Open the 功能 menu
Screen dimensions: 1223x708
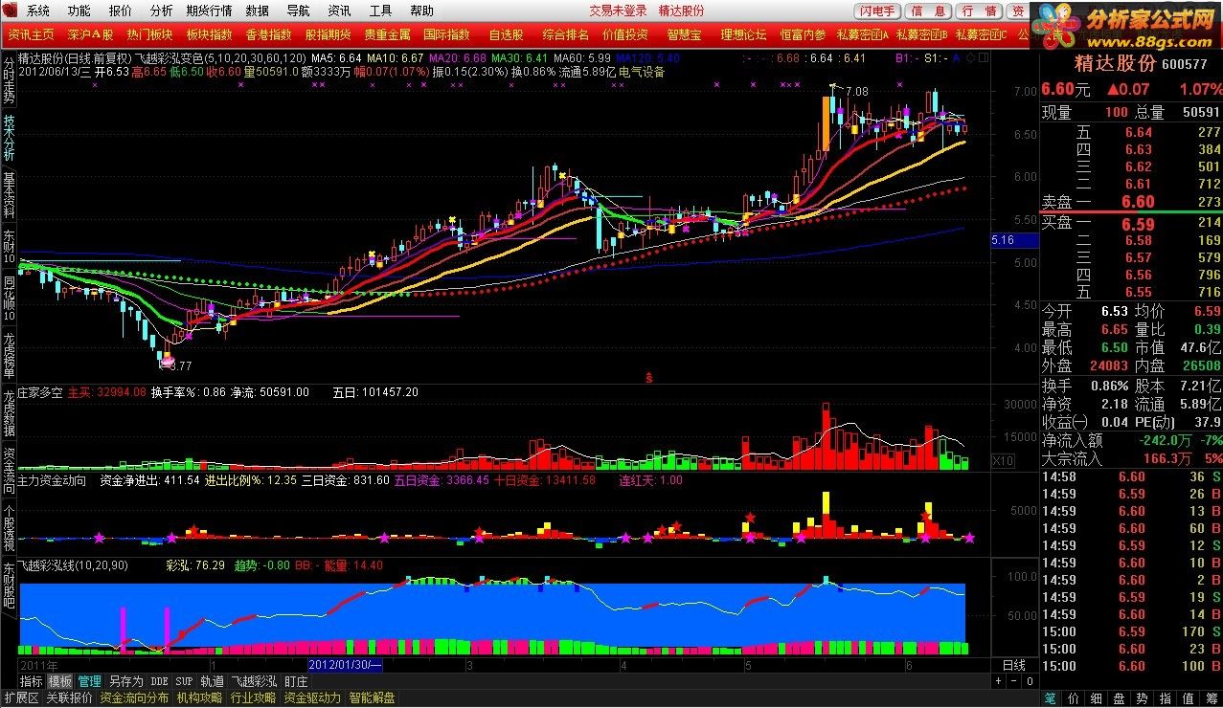79,11
